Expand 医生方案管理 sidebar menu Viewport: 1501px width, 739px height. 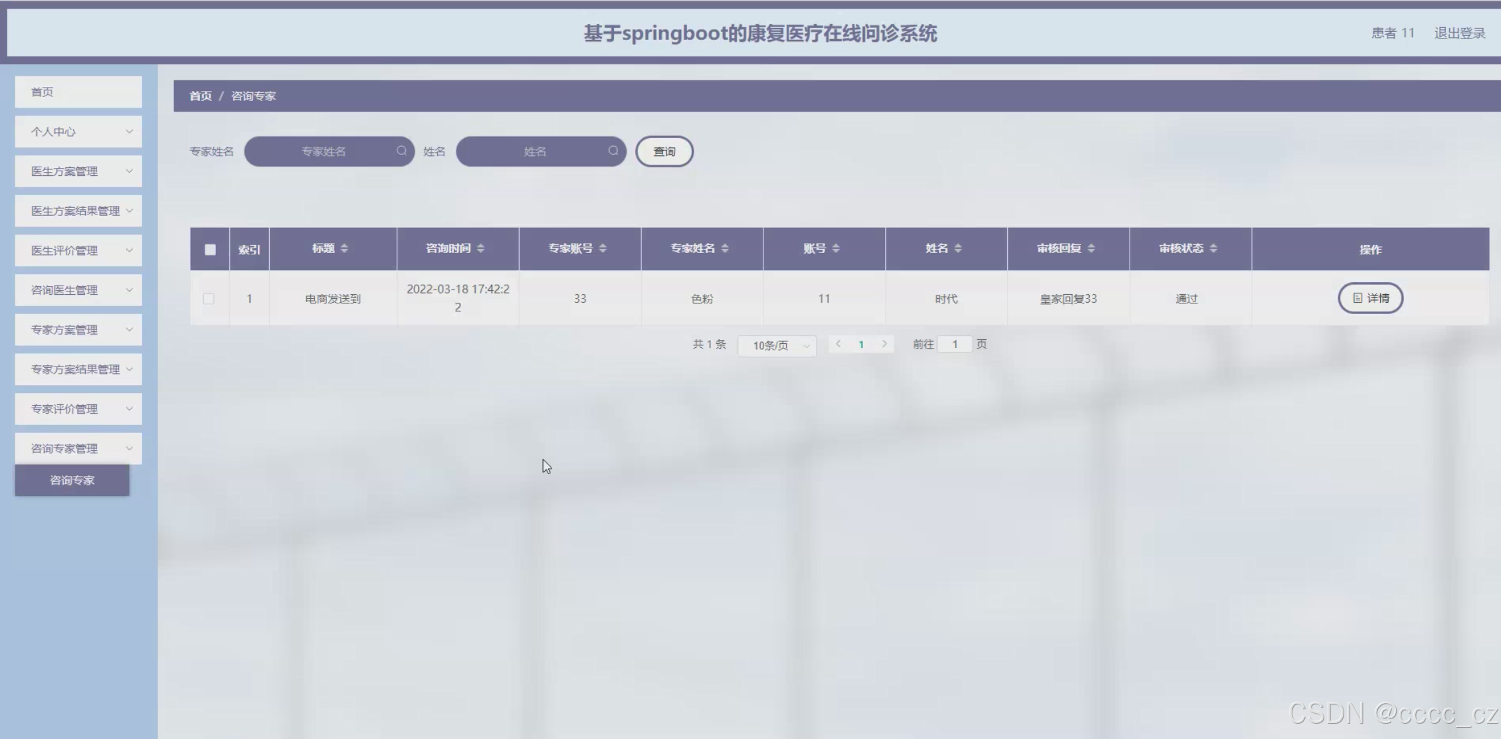(78, 171)
